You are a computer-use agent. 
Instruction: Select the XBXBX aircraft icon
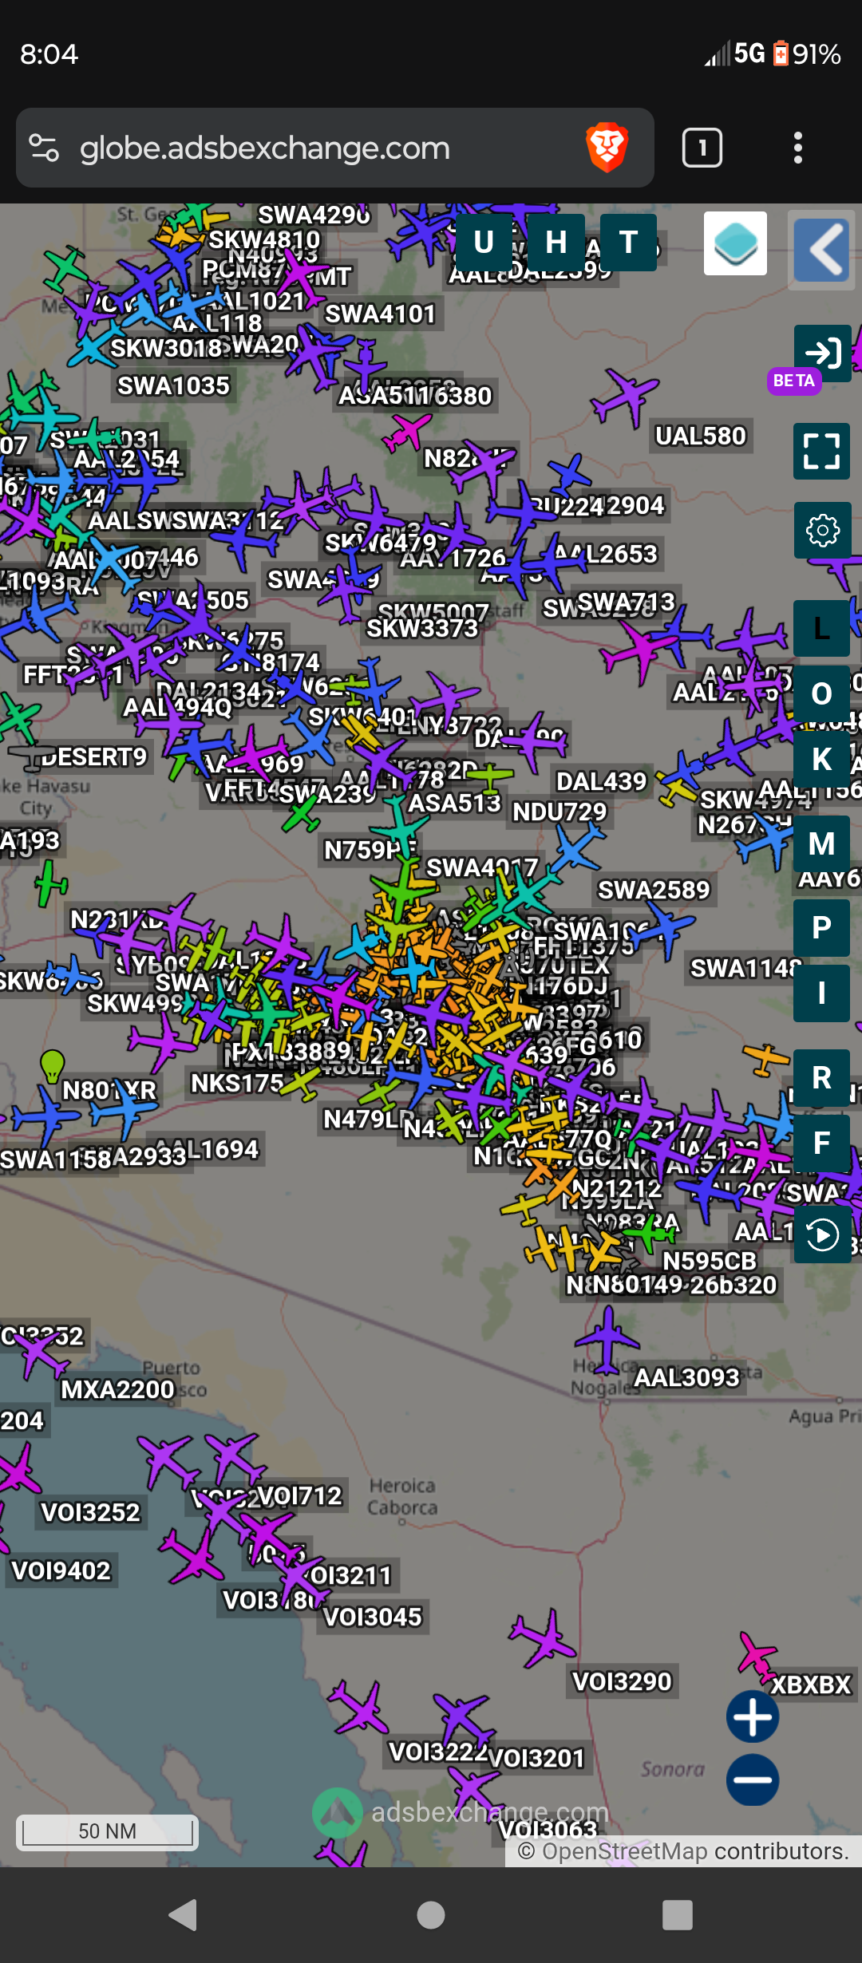757,1656
